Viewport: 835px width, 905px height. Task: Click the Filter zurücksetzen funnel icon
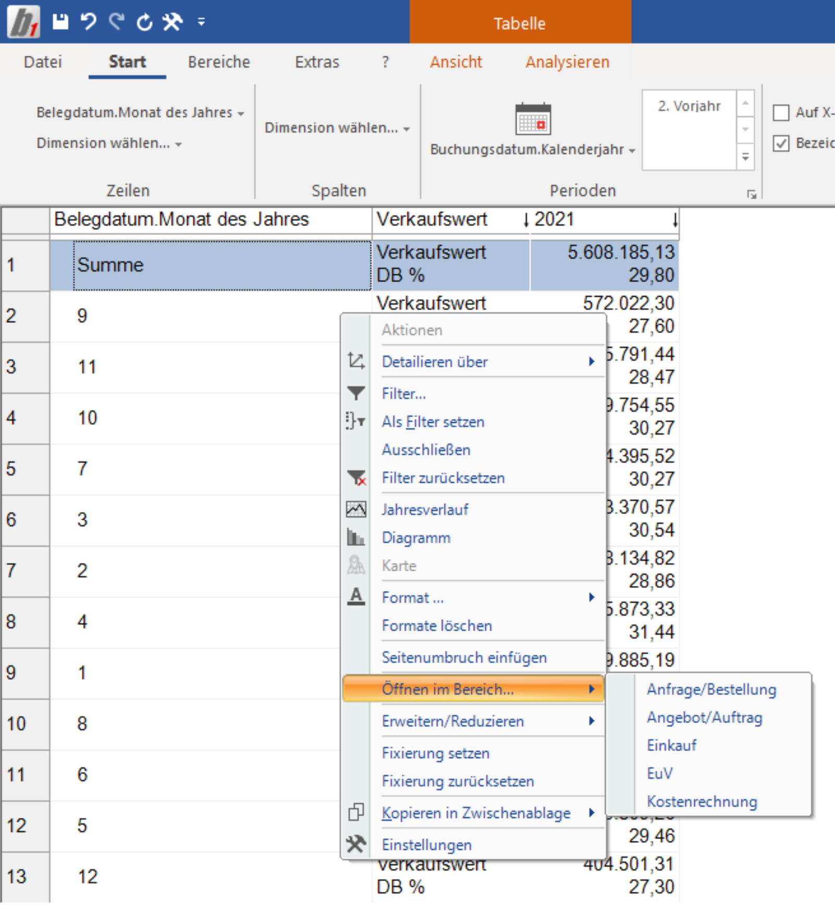(x=357, y=478)
